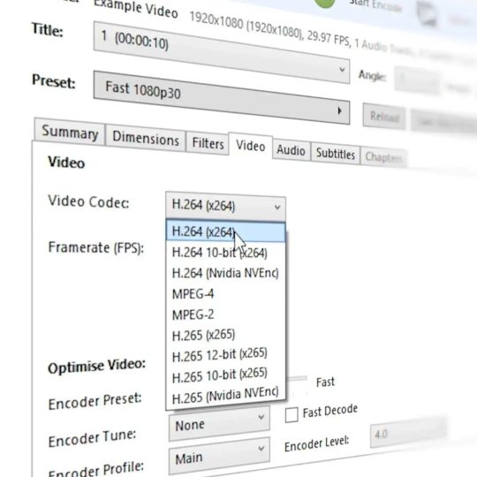This screenshot has height=477, width=477.
Task: Open the Encoder Tune dropdown
Action: point(219,423)
